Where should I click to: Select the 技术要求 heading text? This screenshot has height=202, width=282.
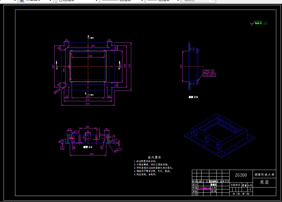pyautogui.click(x=155, y=157)
